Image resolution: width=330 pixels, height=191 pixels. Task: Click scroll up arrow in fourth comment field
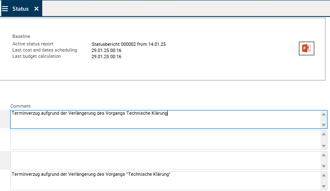point(323,175)
